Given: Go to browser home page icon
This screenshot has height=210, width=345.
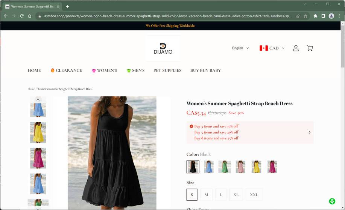Looking at the screenshot, I should [30, 16].
